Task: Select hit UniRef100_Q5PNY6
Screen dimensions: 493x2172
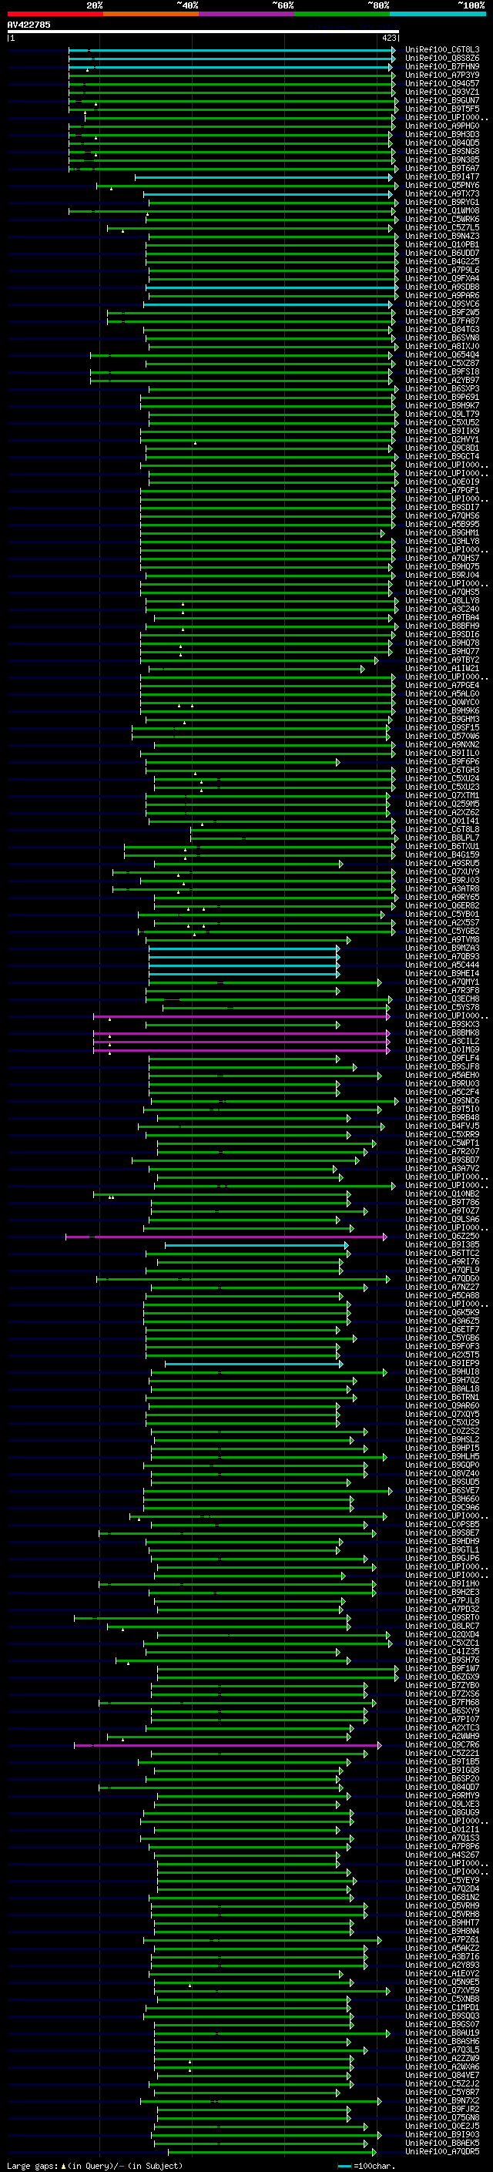Action: pyautogui.click(x=442, y=186)
